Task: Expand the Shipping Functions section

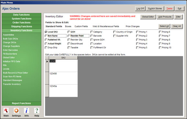Action: (x=22, y=26)
